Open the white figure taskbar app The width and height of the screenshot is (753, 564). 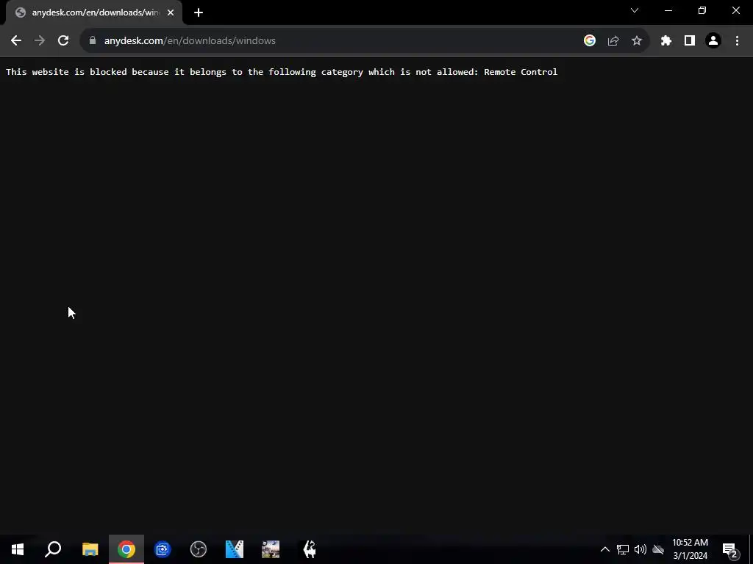point(310,549)
